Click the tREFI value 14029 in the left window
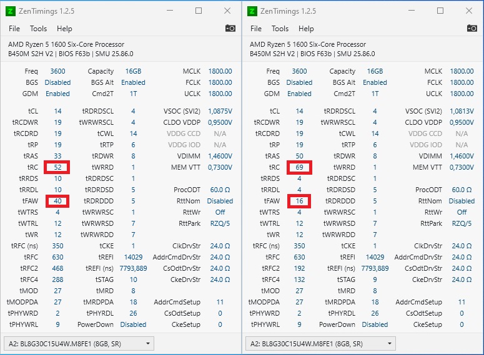This screenshot has width=484, height=355. point(133,257)
